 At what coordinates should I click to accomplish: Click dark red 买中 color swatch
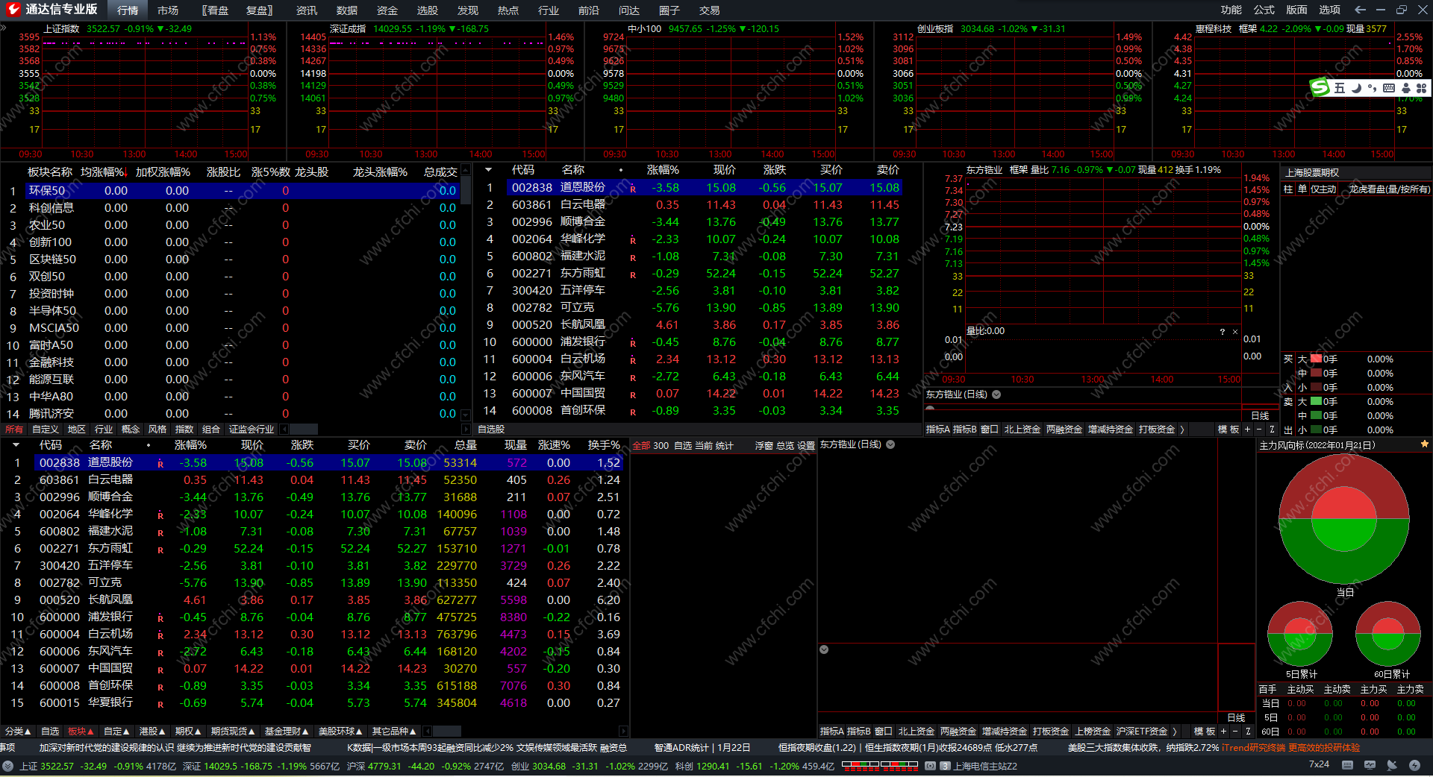coord(1317,373)
